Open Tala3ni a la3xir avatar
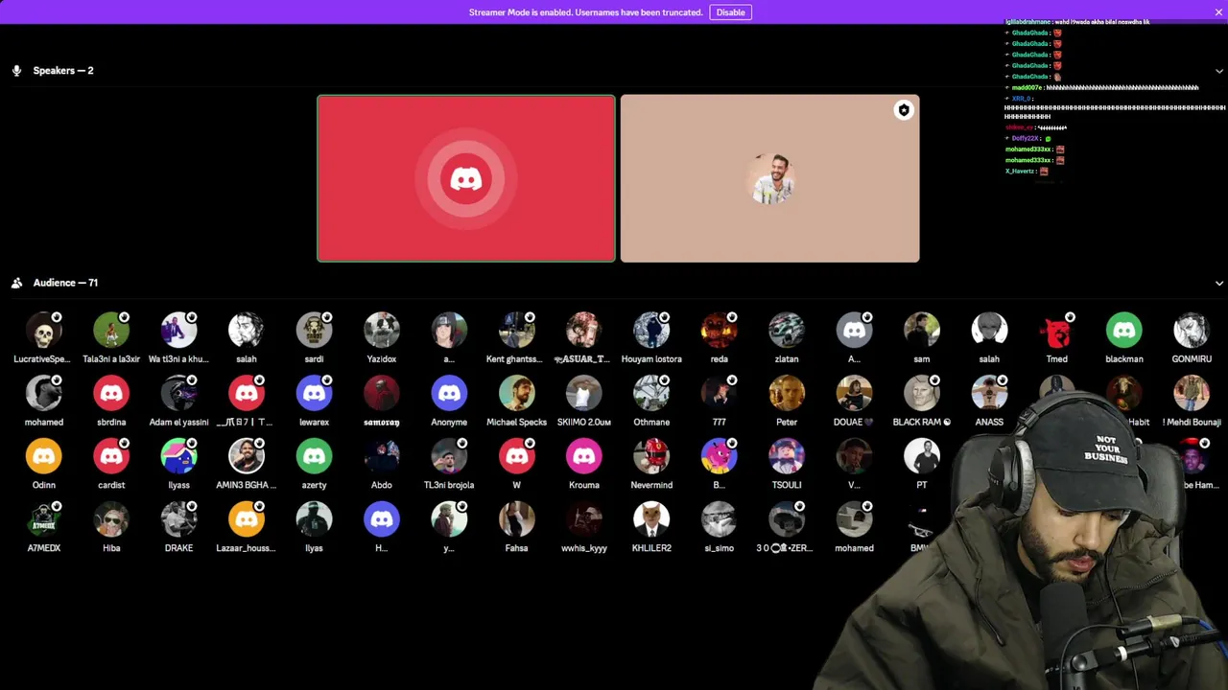 [111, 331]
